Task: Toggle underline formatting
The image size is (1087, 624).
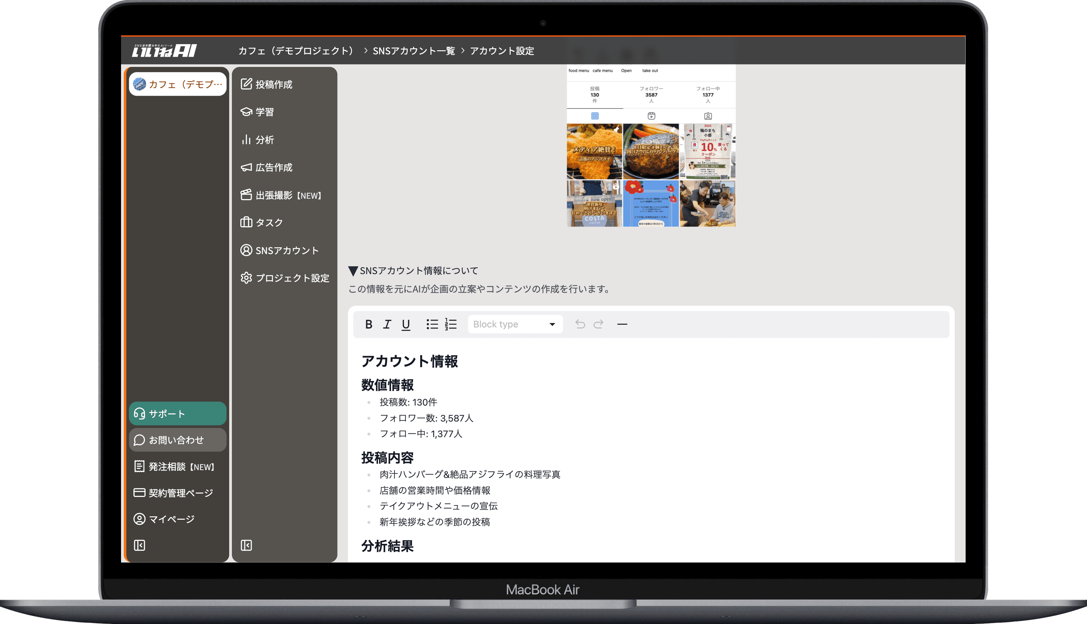Action: [406, 324]
